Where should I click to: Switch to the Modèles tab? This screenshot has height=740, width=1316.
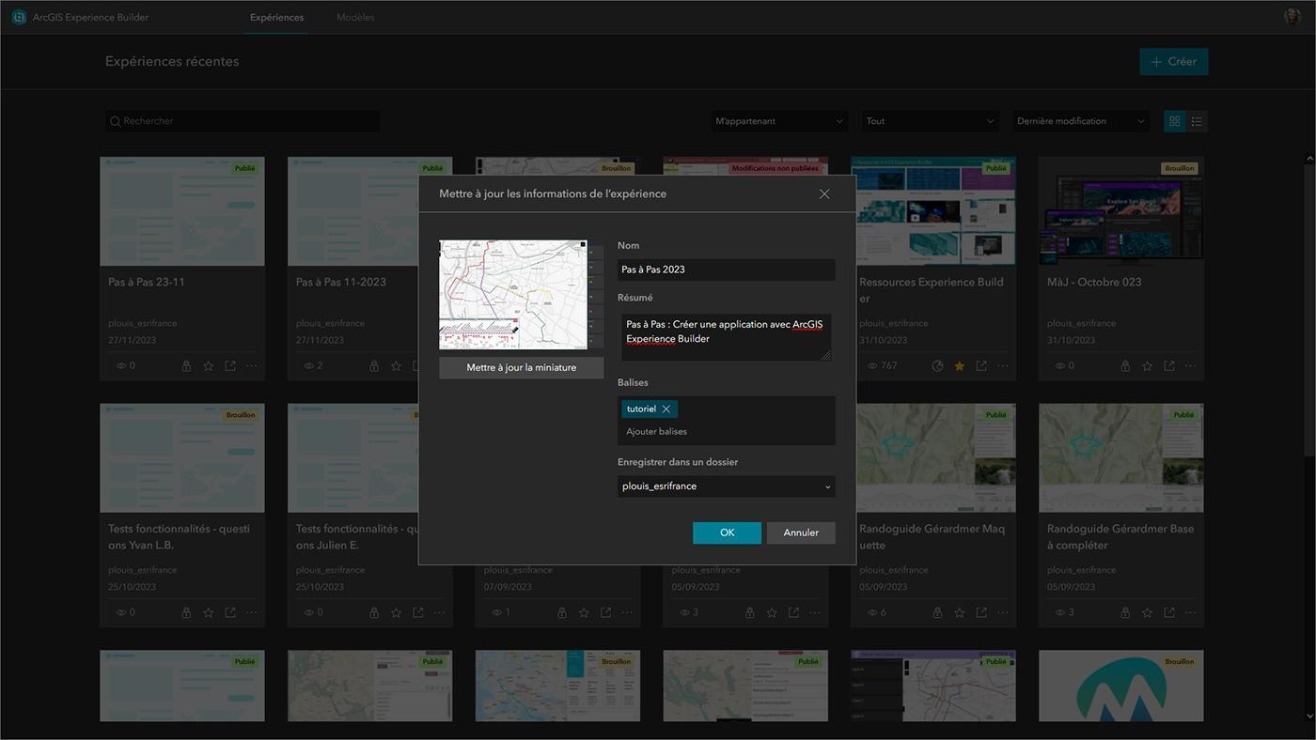tap(355, 17)
